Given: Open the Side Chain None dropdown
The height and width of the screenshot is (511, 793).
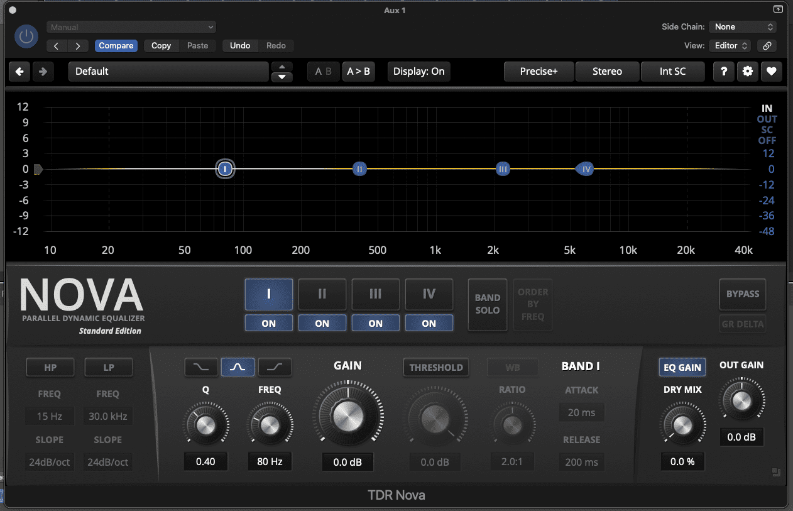Looking at the screenshot, I should (743, 27).
